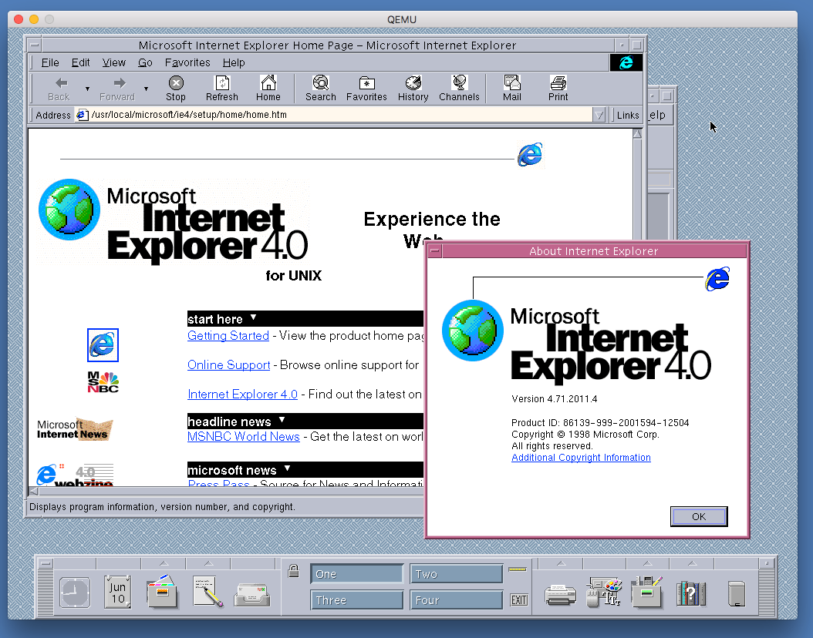
Task: Follow the Getting Started link
Action: (x=228, y=336)
